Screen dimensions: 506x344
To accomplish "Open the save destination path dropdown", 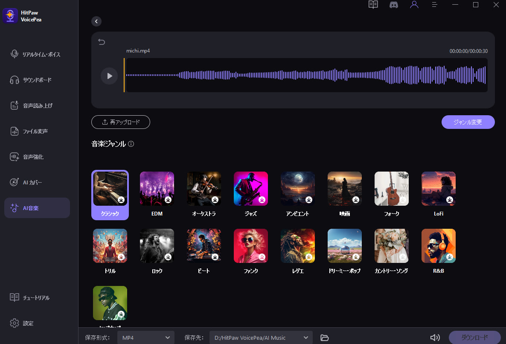I will (x=260, y=337).
